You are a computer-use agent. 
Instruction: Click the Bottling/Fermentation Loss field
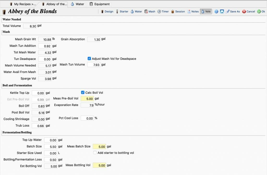coord(51,160)
